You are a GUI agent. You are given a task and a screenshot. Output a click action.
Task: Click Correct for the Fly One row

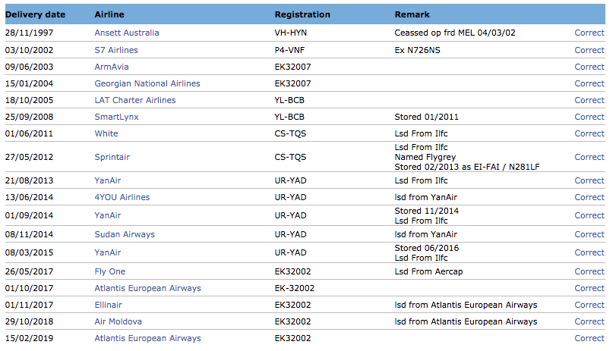589,272
